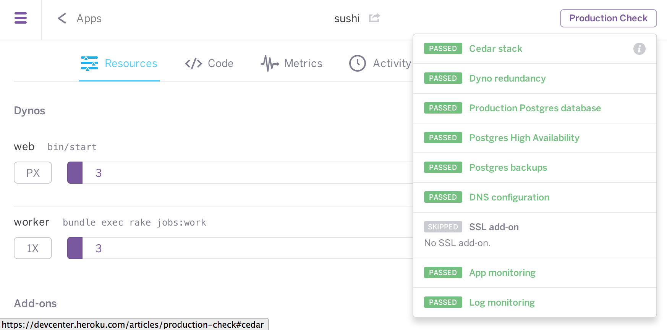The image size is (667, 330).
Task: Open the Cedar stack check link
Action: [495, 49]
